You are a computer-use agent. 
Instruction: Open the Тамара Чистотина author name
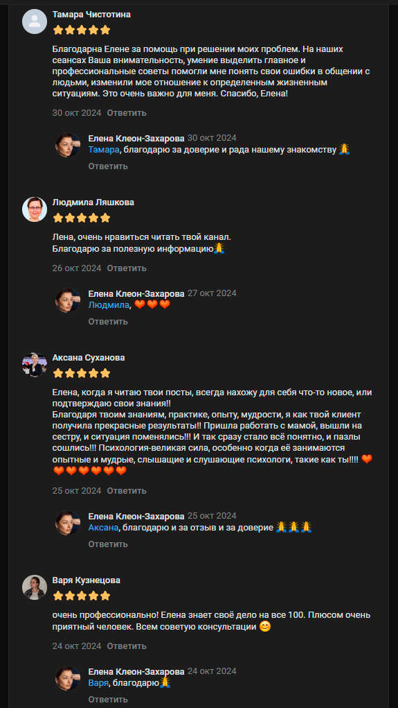point(91,15)
